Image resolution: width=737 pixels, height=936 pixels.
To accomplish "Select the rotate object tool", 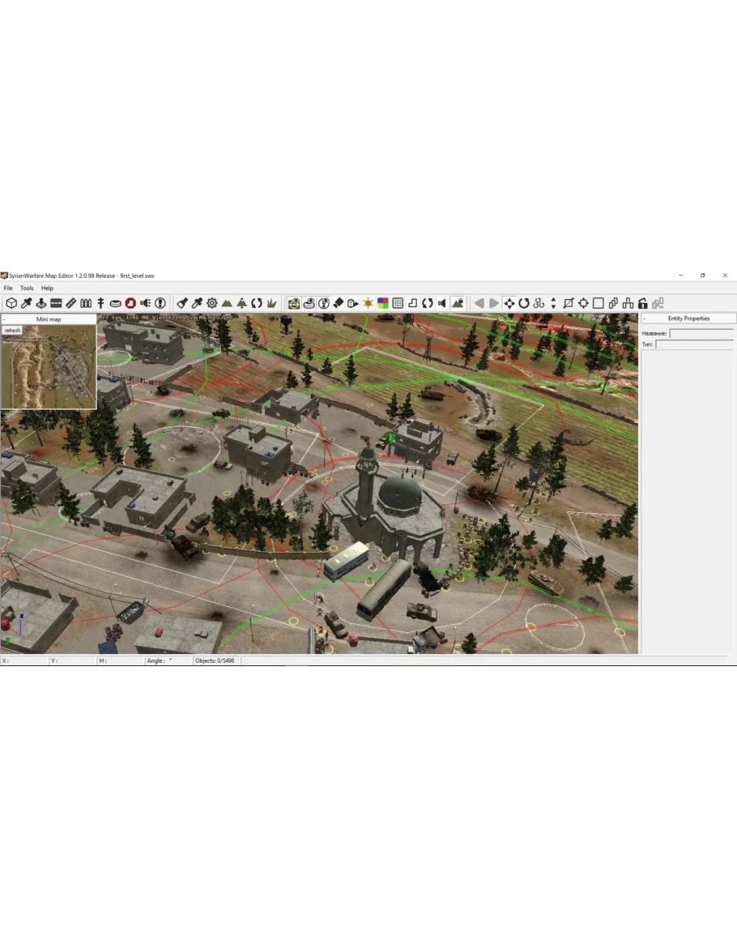I will click(x=524, y=303).
